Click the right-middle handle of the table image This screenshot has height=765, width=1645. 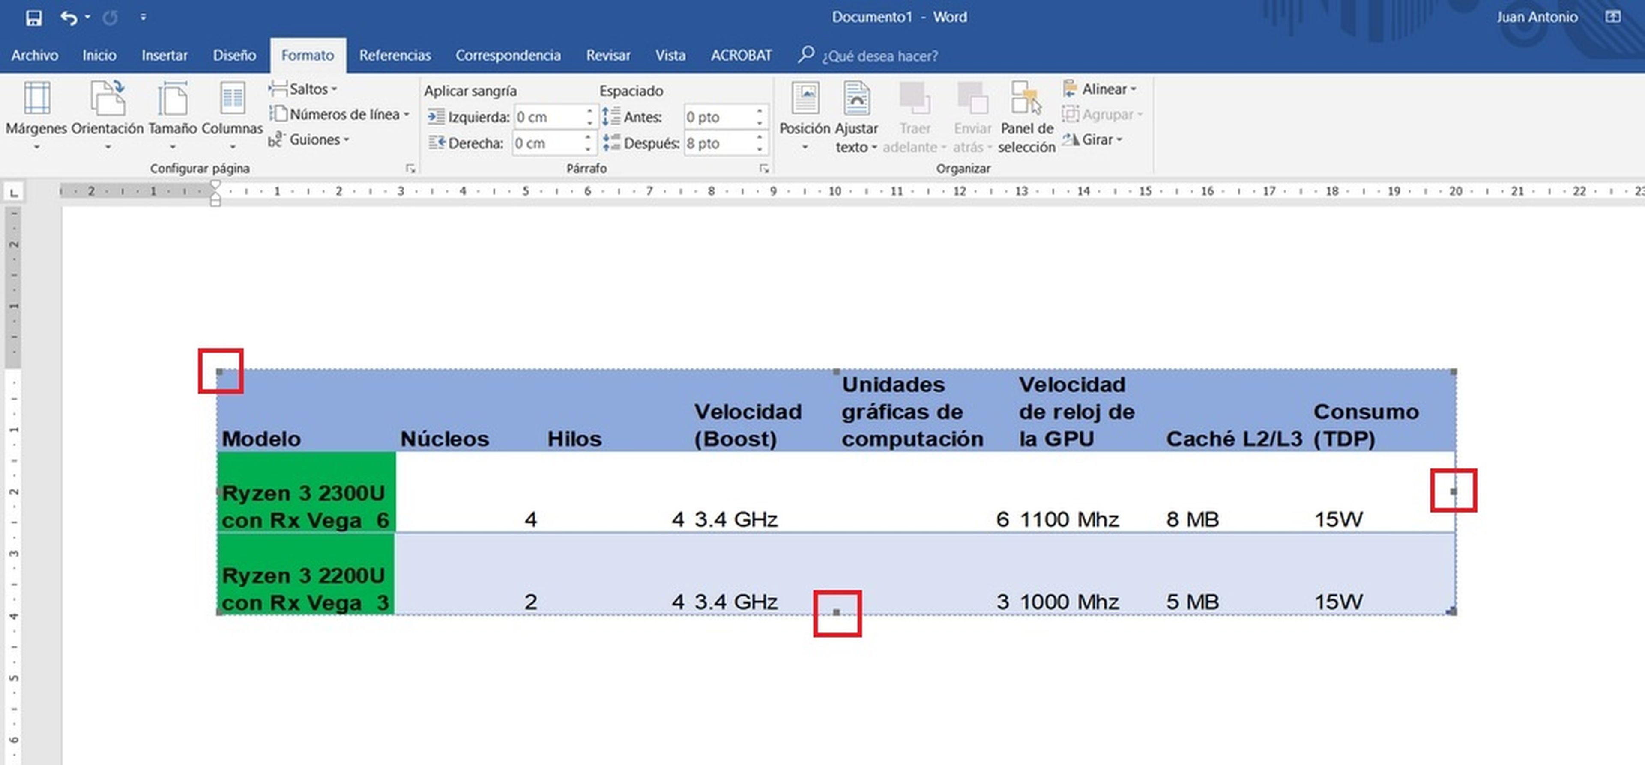[1454, 491]
